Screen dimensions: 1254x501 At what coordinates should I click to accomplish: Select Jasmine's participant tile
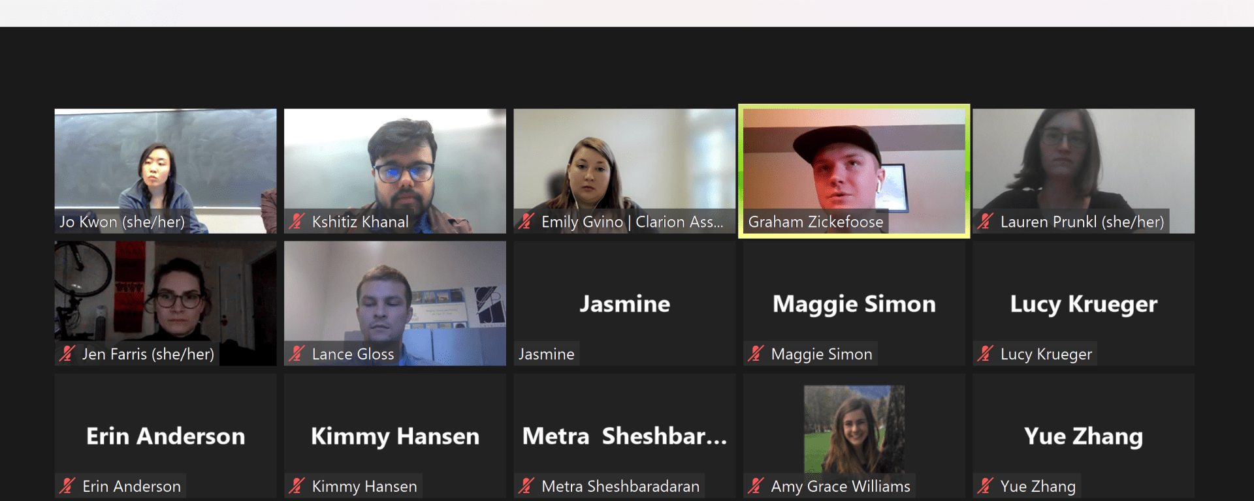624,303
